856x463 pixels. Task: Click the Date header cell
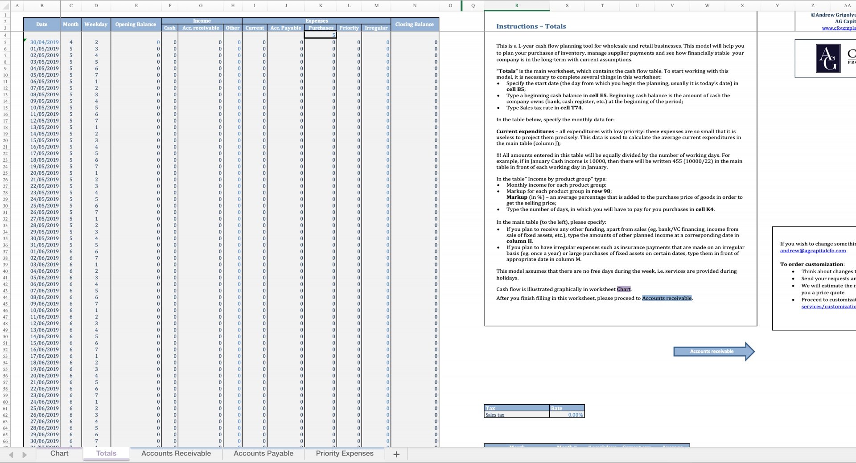point(42,25)
